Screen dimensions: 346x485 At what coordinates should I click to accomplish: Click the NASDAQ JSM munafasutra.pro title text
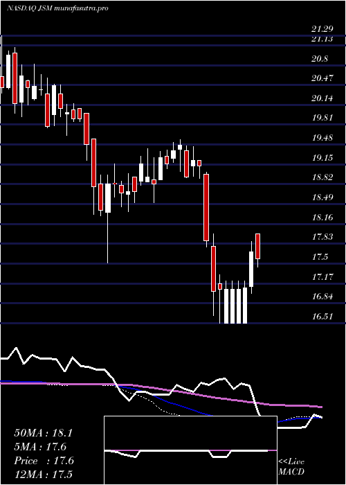pos(57,8)
